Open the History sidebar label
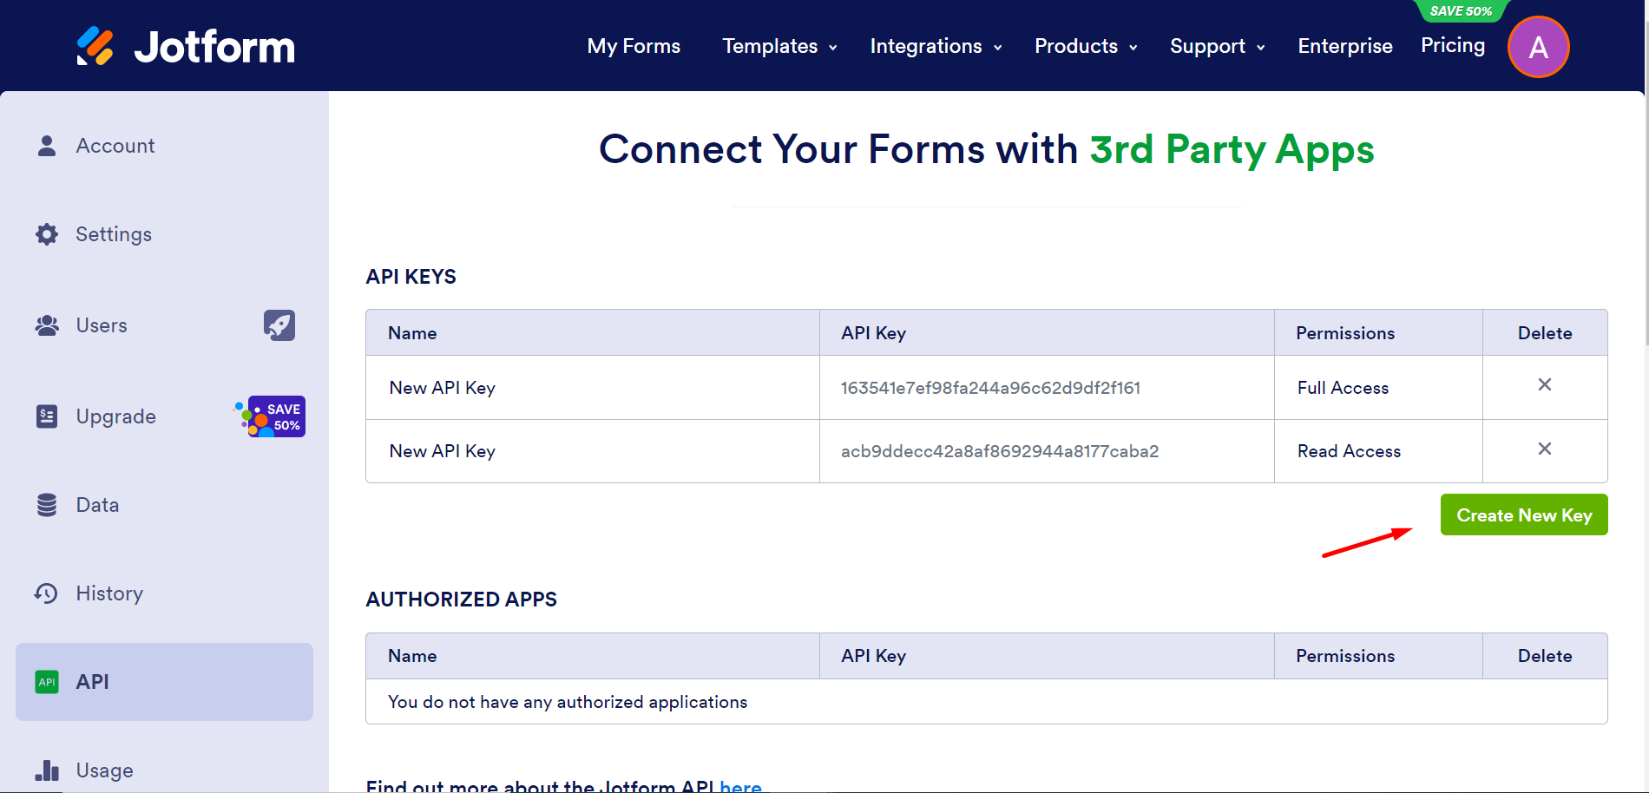This screenshot has height=793, width=1649. click(109, 593)
